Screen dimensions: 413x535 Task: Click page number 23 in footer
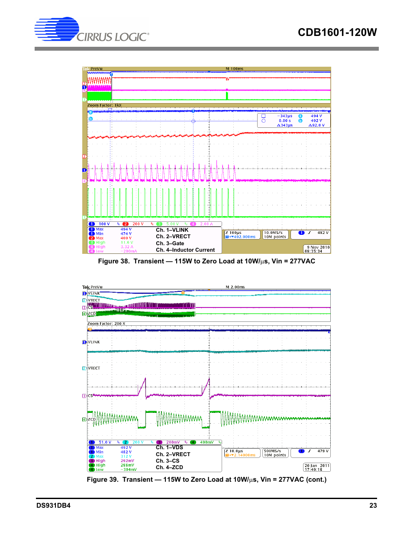pyautogui.click(x=373, y=506)
